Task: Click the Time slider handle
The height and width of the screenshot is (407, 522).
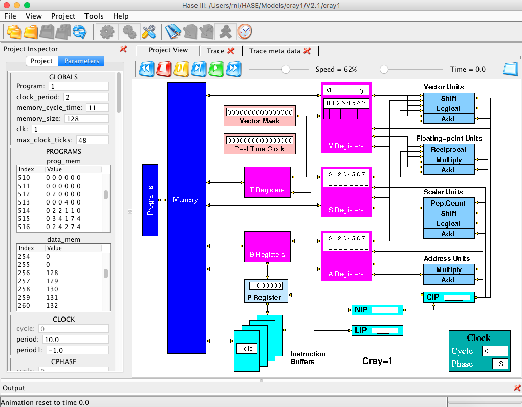Action: 384,69
